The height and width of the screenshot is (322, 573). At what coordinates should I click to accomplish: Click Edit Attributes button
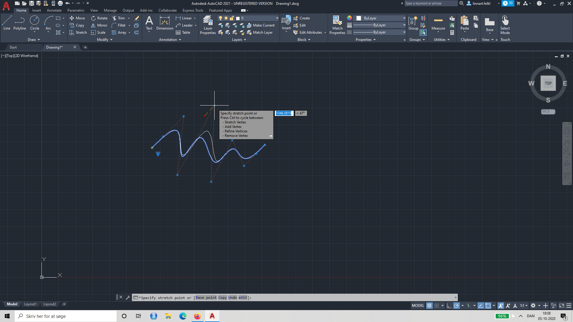[x=308, y=32]
